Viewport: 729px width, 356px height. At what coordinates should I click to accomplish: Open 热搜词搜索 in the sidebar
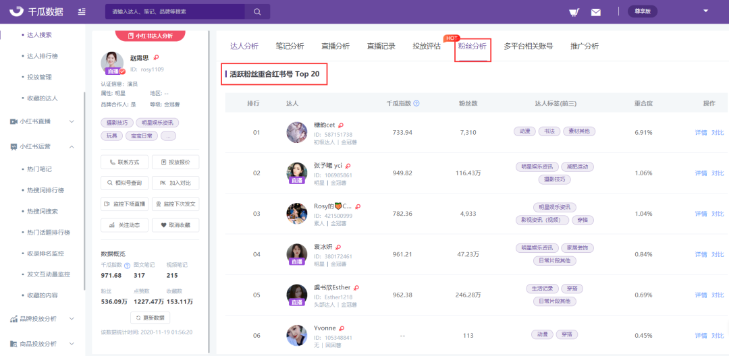(x=43, y=211)
